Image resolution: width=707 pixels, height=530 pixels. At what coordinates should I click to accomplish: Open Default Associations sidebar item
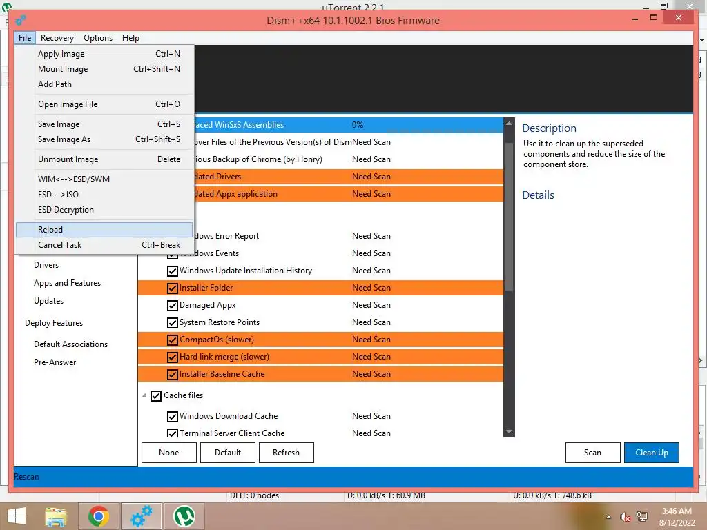[x=71, y=344]
